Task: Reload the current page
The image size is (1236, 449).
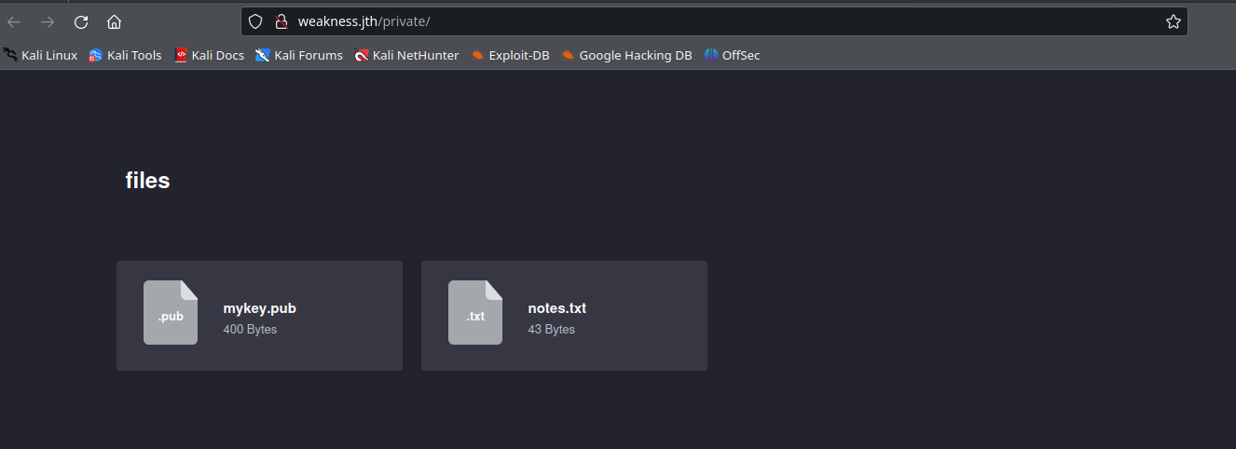Action: (x=81, y=21)
